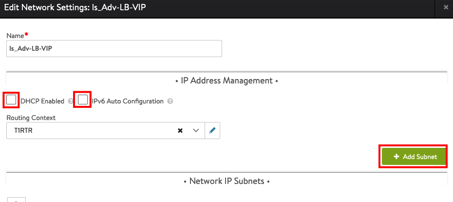Enable the DHCP Enabled checkbox
The height and width of the screenshot is (202, 453).
tap(11, 100)
